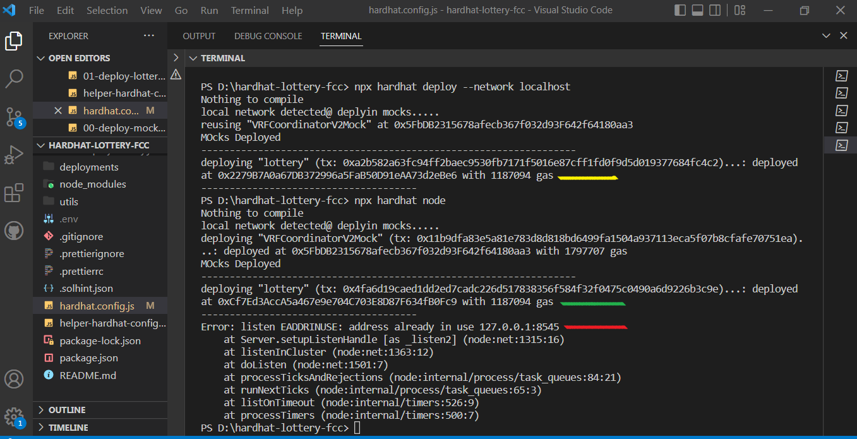Screen dimensions: 857x439
Task: Collapse the TERMINAL group chevron
Action: (x=193, y=58)
